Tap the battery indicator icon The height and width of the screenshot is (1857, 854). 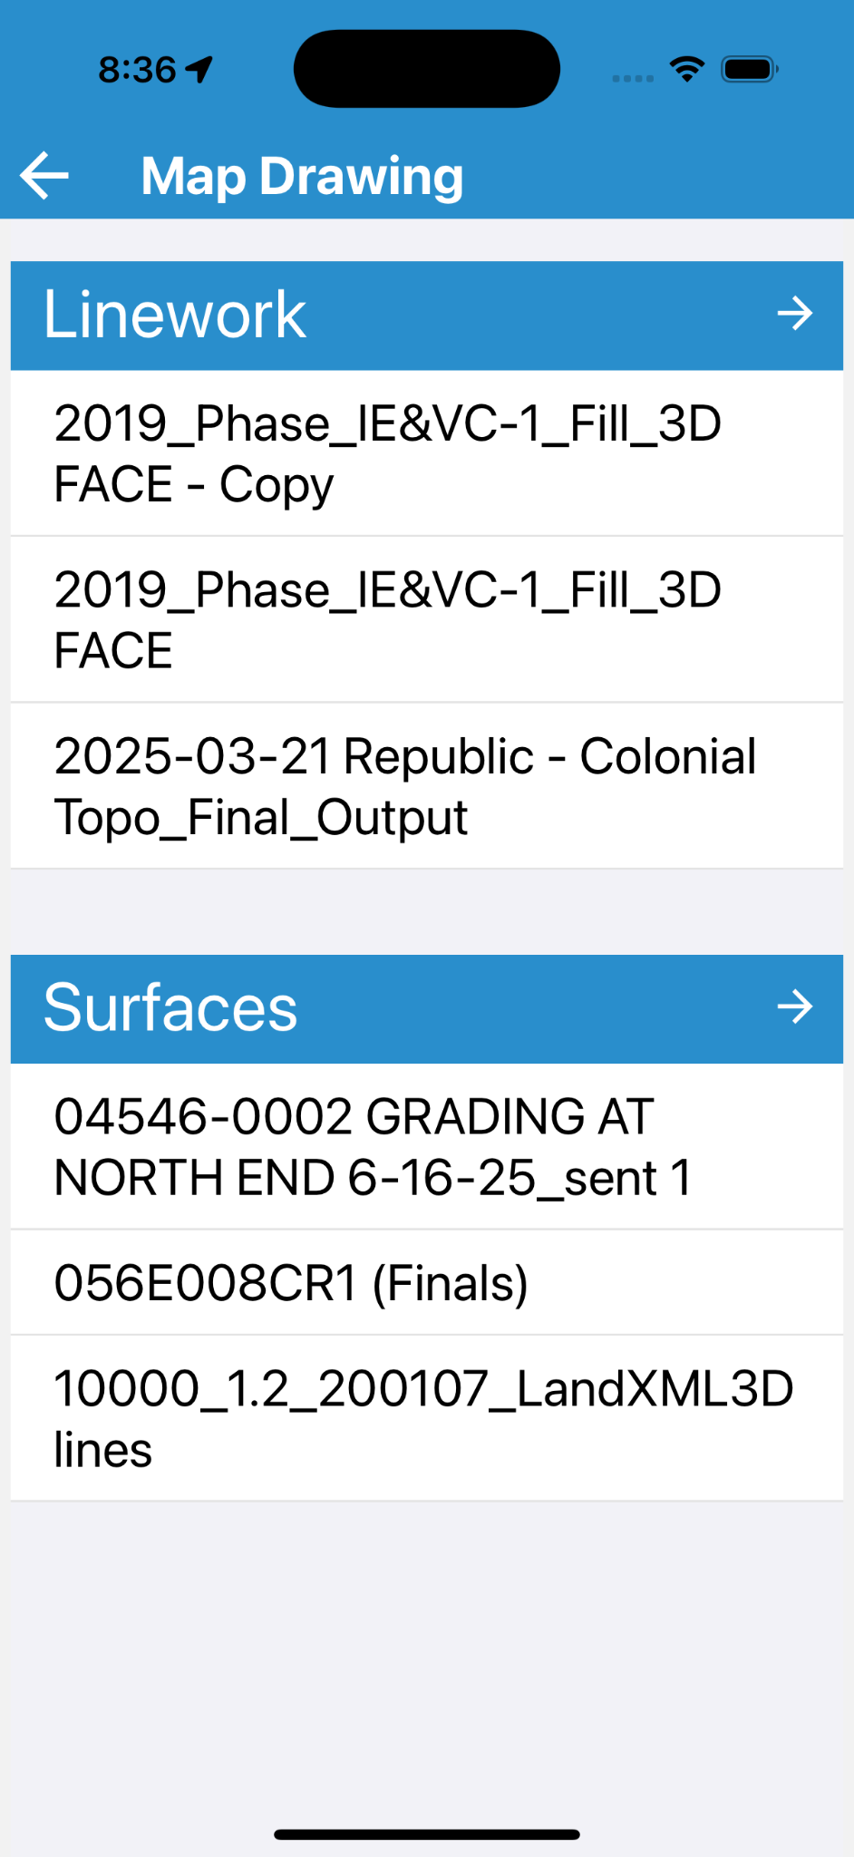click(749, 69)
